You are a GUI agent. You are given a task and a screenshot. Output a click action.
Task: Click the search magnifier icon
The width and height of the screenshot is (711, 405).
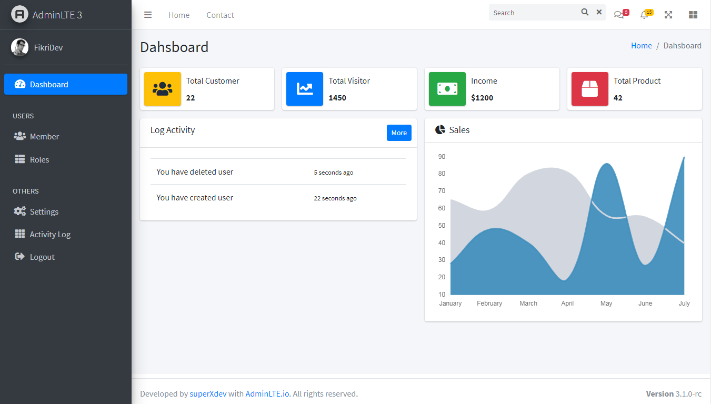tap(585, 12)
